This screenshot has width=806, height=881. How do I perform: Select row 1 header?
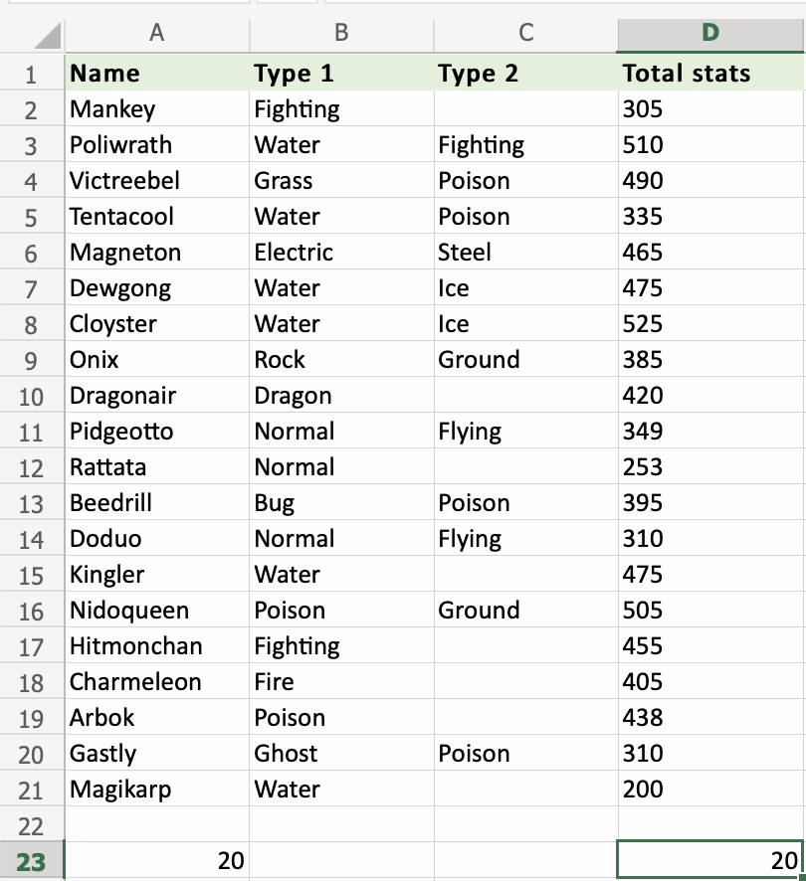click(31, 74)
